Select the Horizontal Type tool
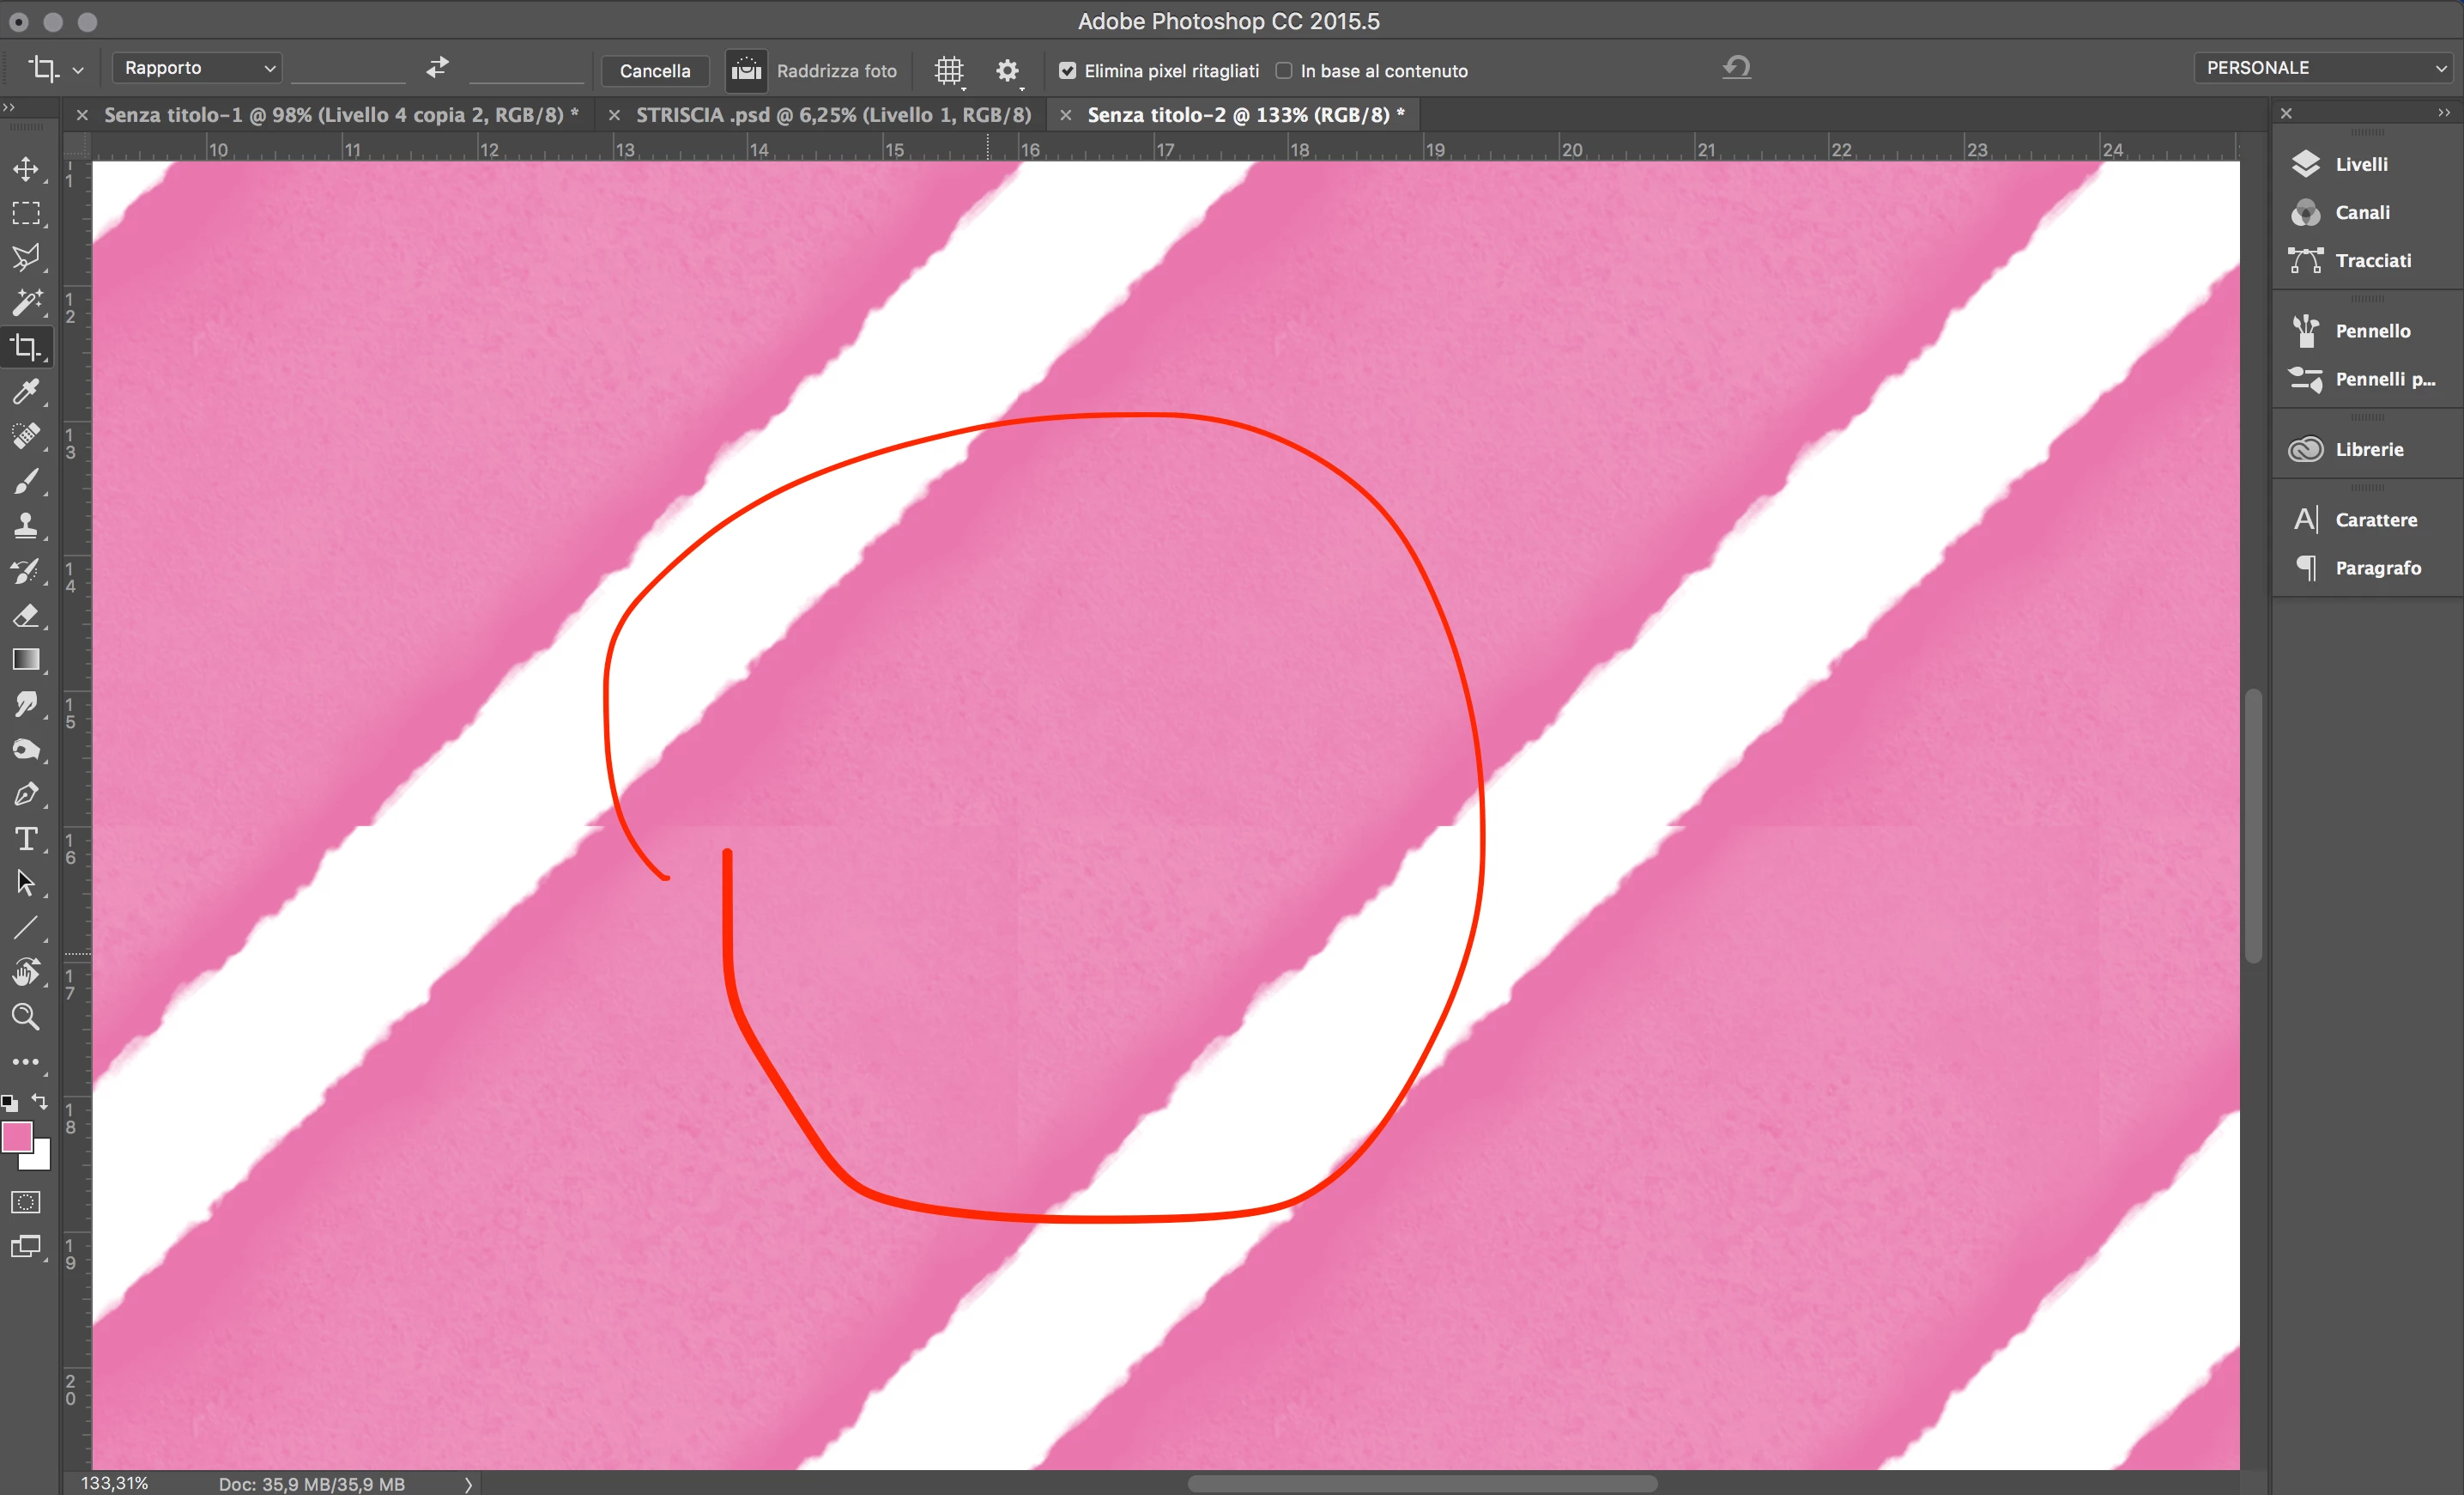Viewport: 2464px width, 1495px height. click(x=26, y=839)
